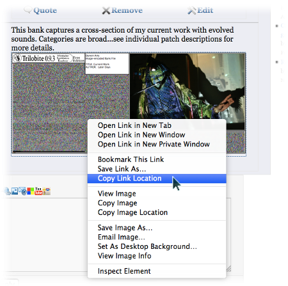Click the insert hyperlink globe icon
288x286 pixels.
[8, 191]
